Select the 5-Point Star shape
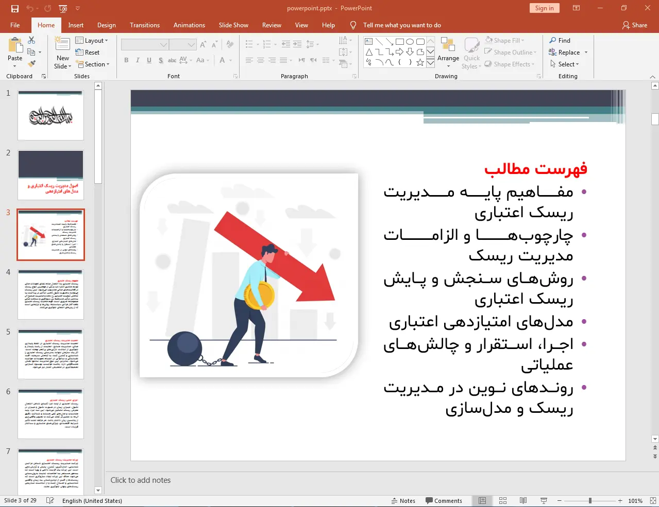The width and height of the screenshot is (659, 507). point(420,62)
